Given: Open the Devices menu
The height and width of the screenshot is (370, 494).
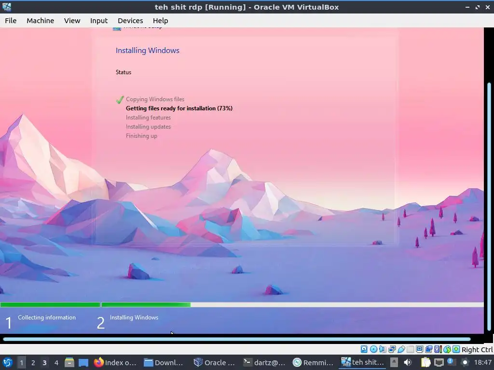Looking at the screenshot, I should pos(130,20).
